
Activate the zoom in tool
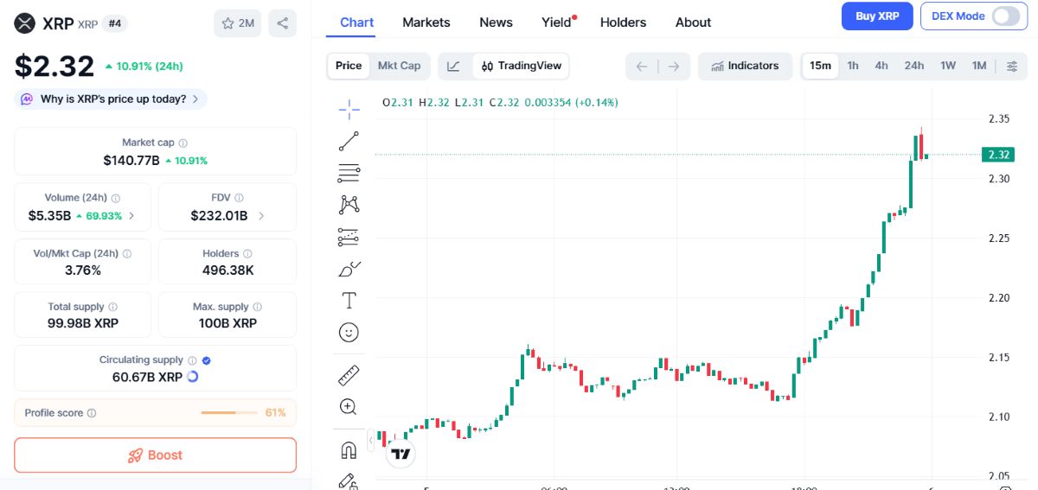click(x=349, y=407)
